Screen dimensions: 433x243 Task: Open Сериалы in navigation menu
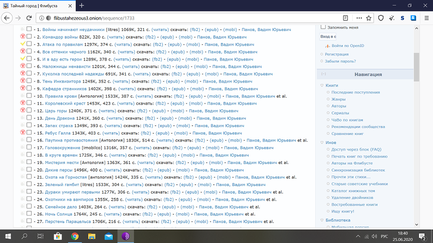click(340, 113)
